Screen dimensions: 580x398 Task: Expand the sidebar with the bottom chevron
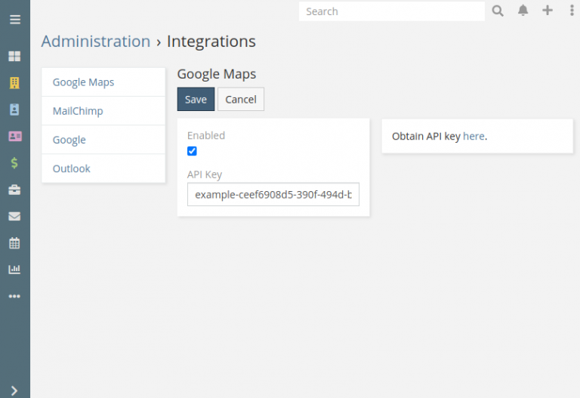point(14,390)
